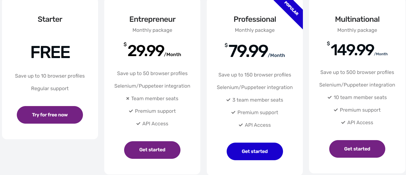Click checkmark beside Multinational API Access
Image resolution: width=406 pixels, height=175 pixels.
tap(343, 123)
